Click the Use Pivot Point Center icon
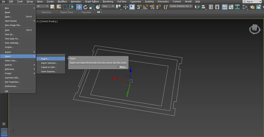Image resolution: width=264 pixels, height=137 pixels. (x=118, y=7)
